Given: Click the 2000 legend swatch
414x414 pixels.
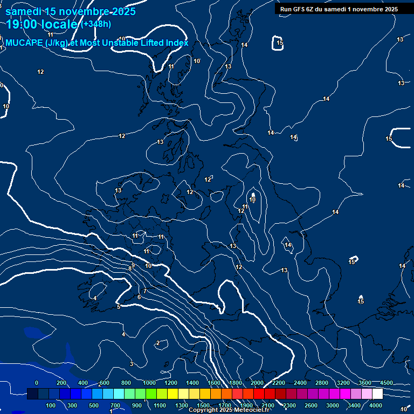Looking at the screenshot, I should tap(249, 394).
